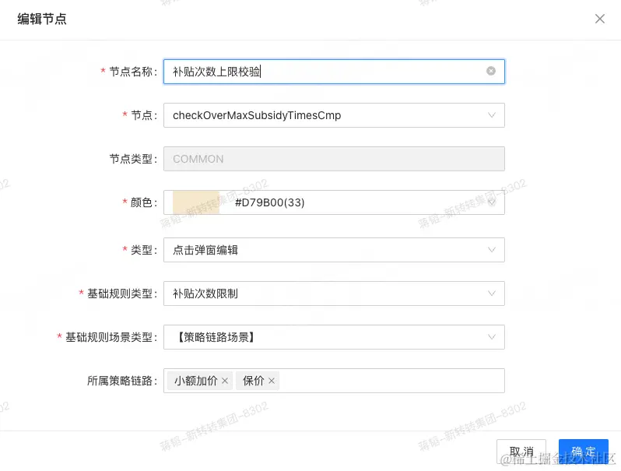Open the 节点 dropdown checkOverMaxSubsidyTimesCmp
The width and height of the screenshot is (621, 471).
(x=334, y=115)
